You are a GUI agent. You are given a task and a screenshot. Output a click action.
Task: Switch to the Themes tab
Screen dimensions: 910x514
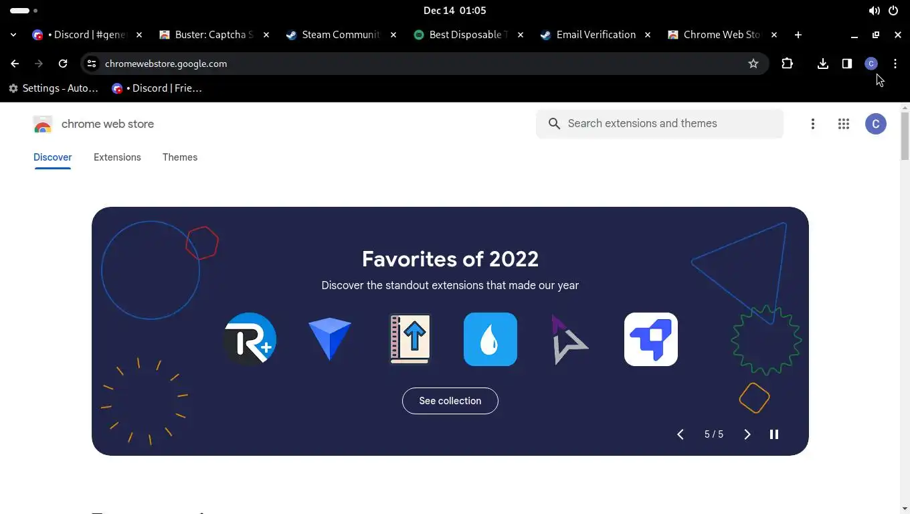180,157
